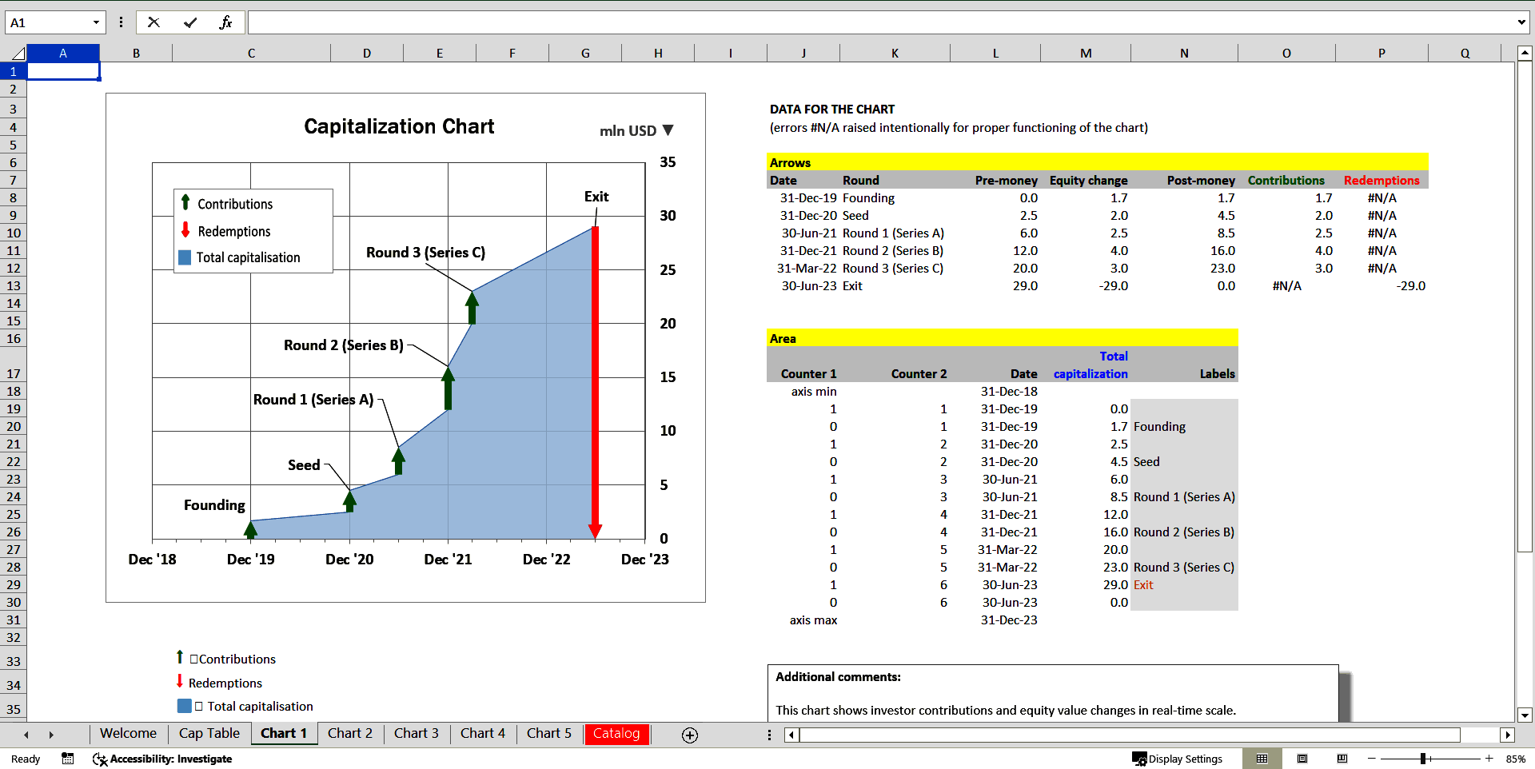Click zoom out minus button
The image size is (1535, 769).
click(1372, 759)
